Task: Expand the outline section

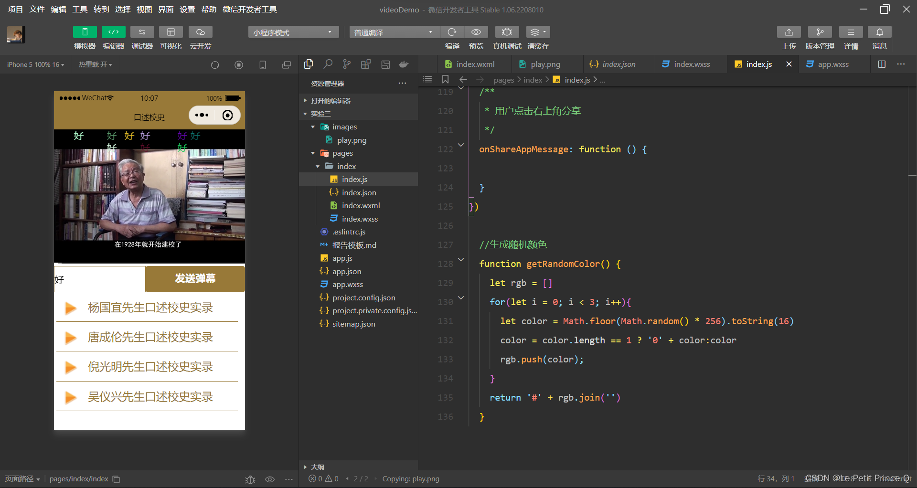Action: (358, 467)
